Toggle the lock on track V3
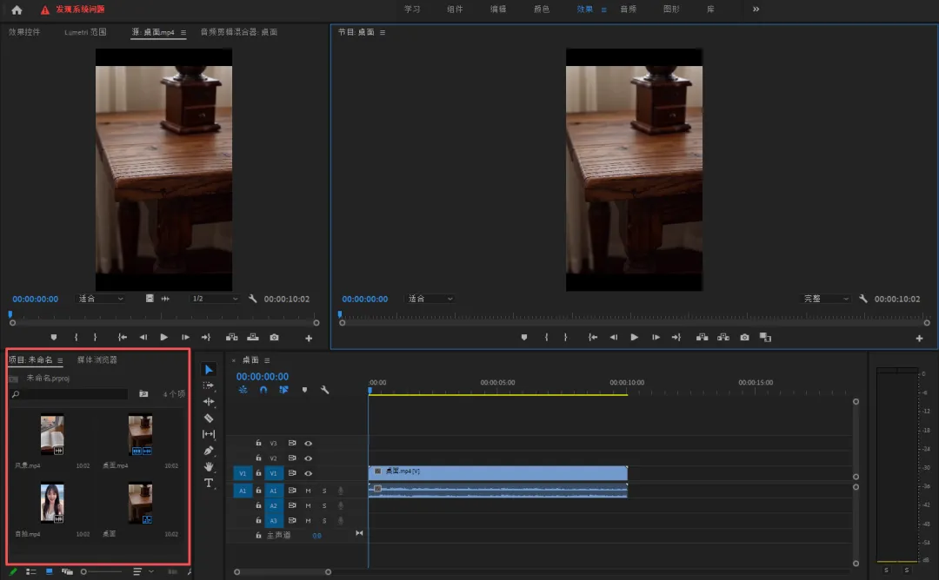The width and height of the screenshot is (939, 580). click(x=258, y=443)
